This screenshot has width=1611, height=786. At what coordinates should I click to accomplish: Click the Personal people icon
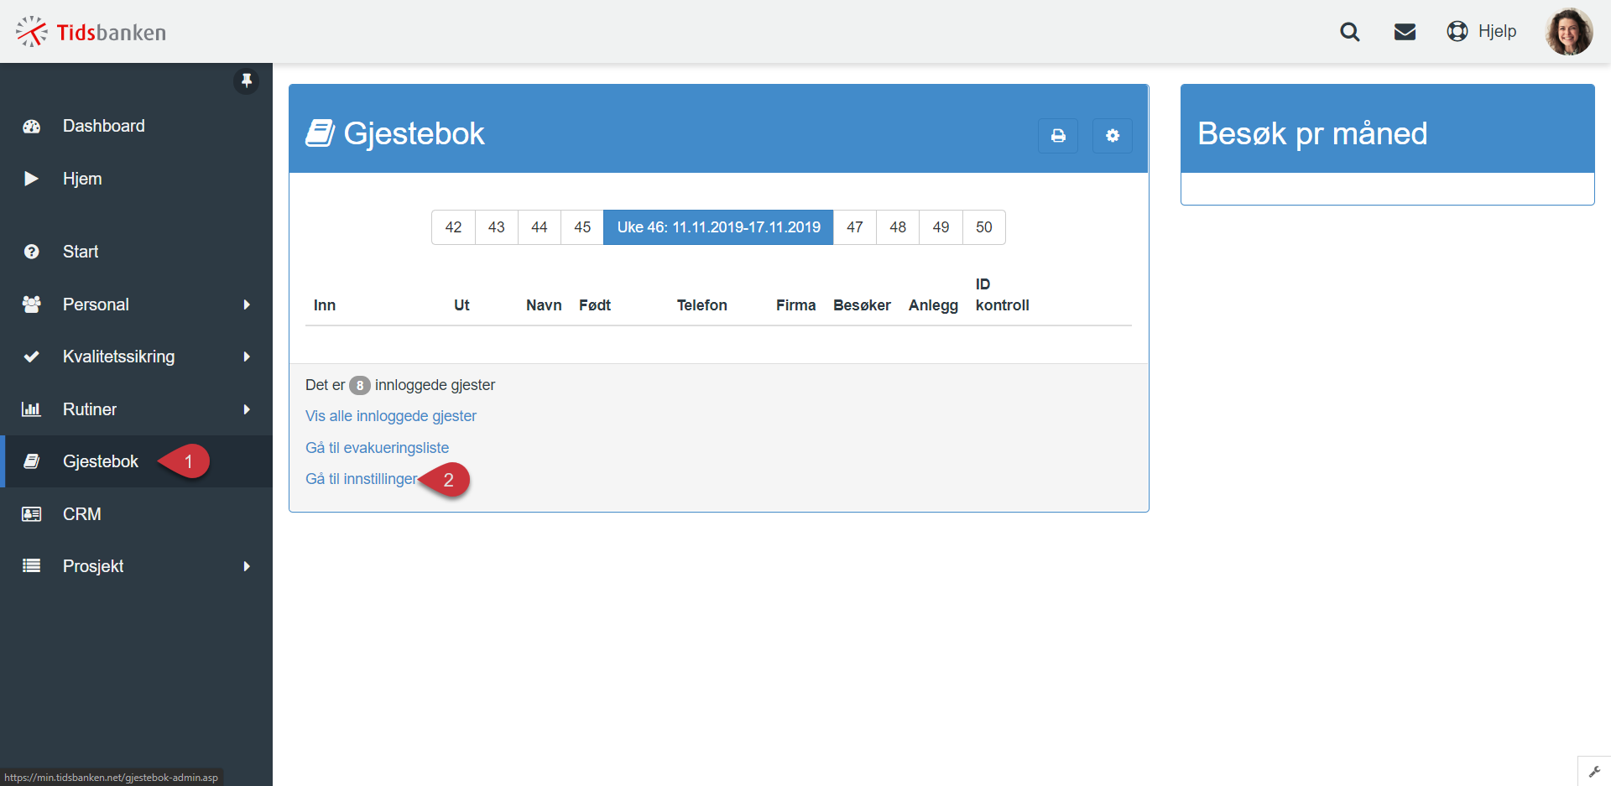click(x=31, y=305)
